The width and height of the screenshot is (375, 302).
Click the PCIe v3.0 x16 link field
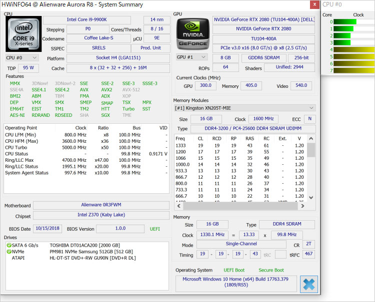pyautogui.click(x=264, y=48)
